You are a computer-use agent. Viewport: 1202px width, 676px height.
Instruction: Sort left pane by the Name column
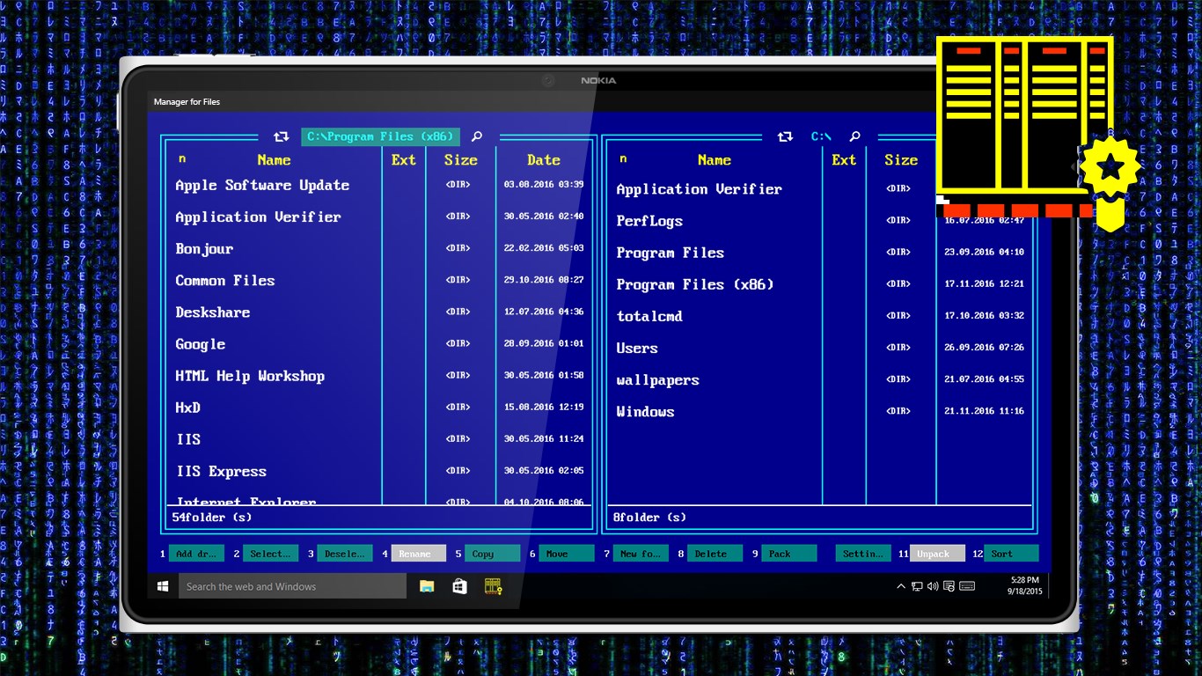click(x=274, y=159)
